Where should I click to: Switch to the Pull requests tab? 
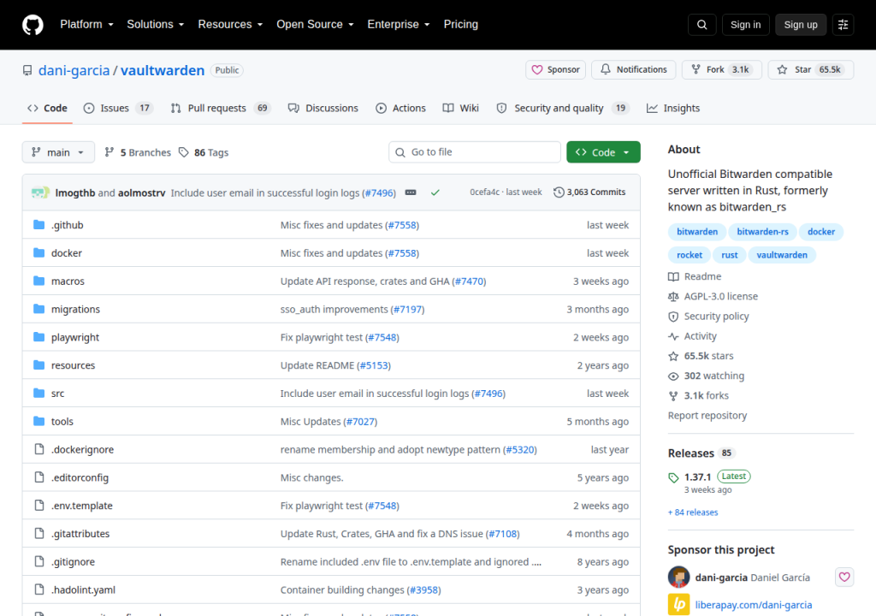(220, 109)
